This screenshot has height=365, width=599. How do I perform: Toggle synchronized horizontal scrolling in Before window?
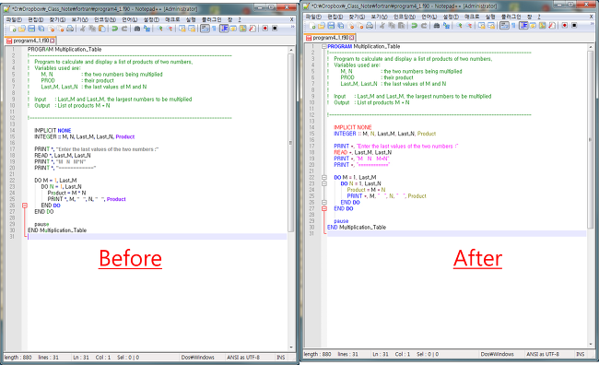pos(192,29)
